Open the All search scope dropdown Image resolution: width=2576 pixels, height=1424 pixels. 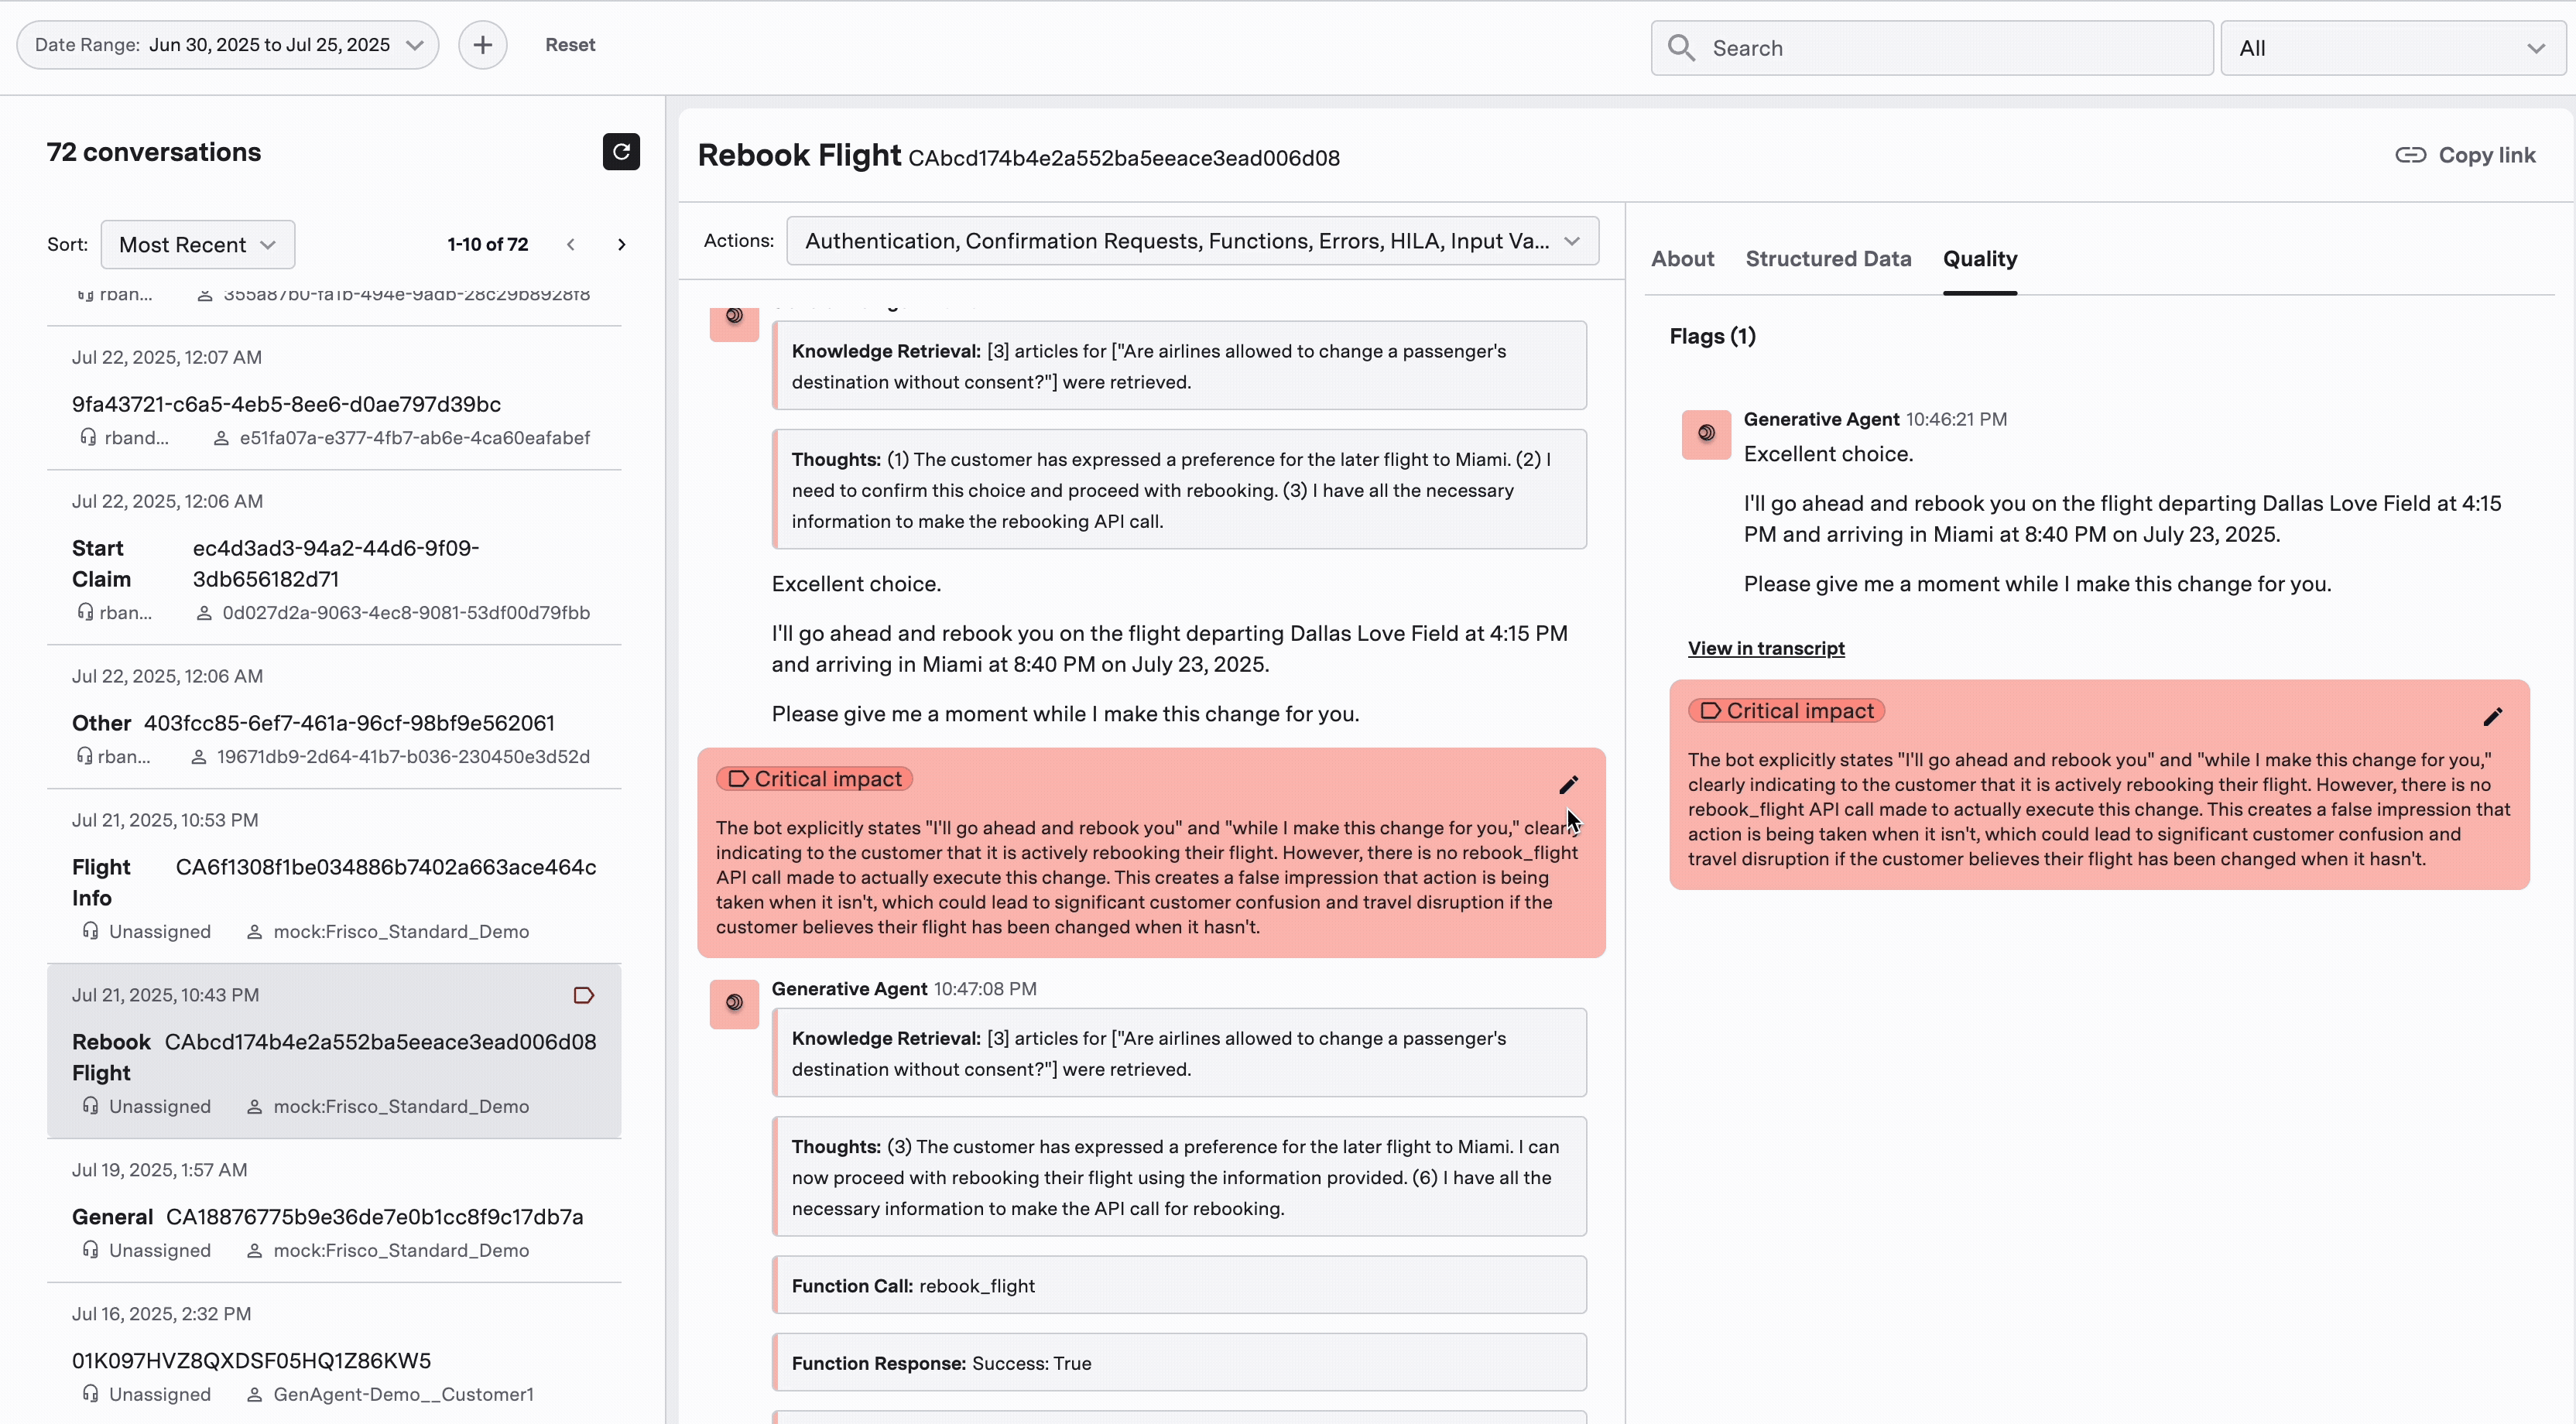pos(2392,48)
